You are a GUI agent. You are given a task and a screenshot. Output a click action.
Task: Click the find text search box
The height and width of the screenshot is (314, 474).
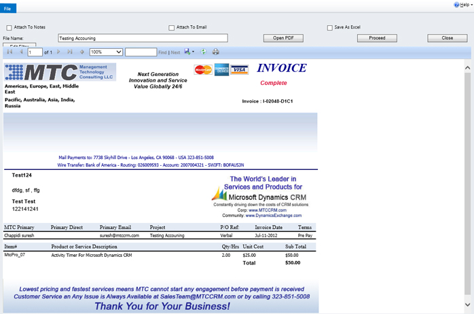[141, 52]
